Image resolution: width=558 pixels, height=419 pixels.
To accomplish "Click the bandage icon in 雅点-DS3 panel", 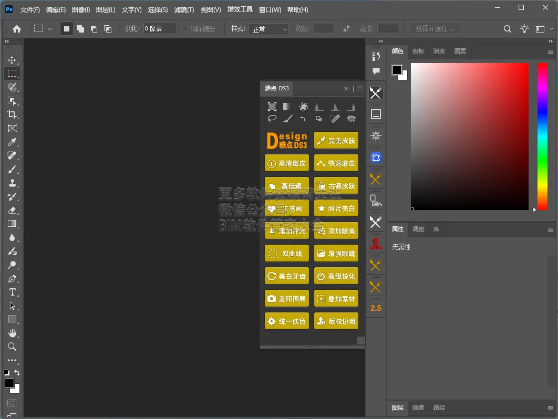I will tap(335, 119).
